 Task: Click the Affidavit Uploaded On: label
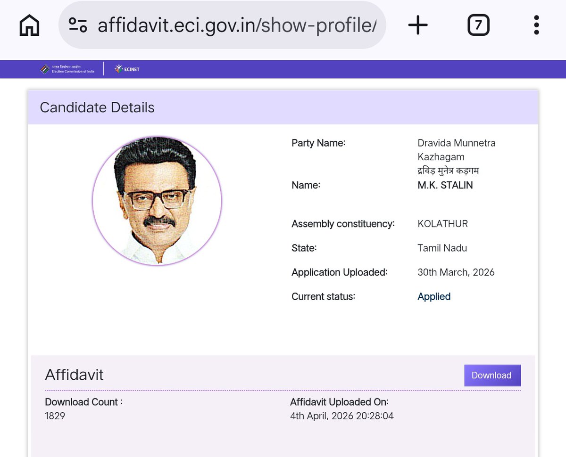(x=340, y=402)
